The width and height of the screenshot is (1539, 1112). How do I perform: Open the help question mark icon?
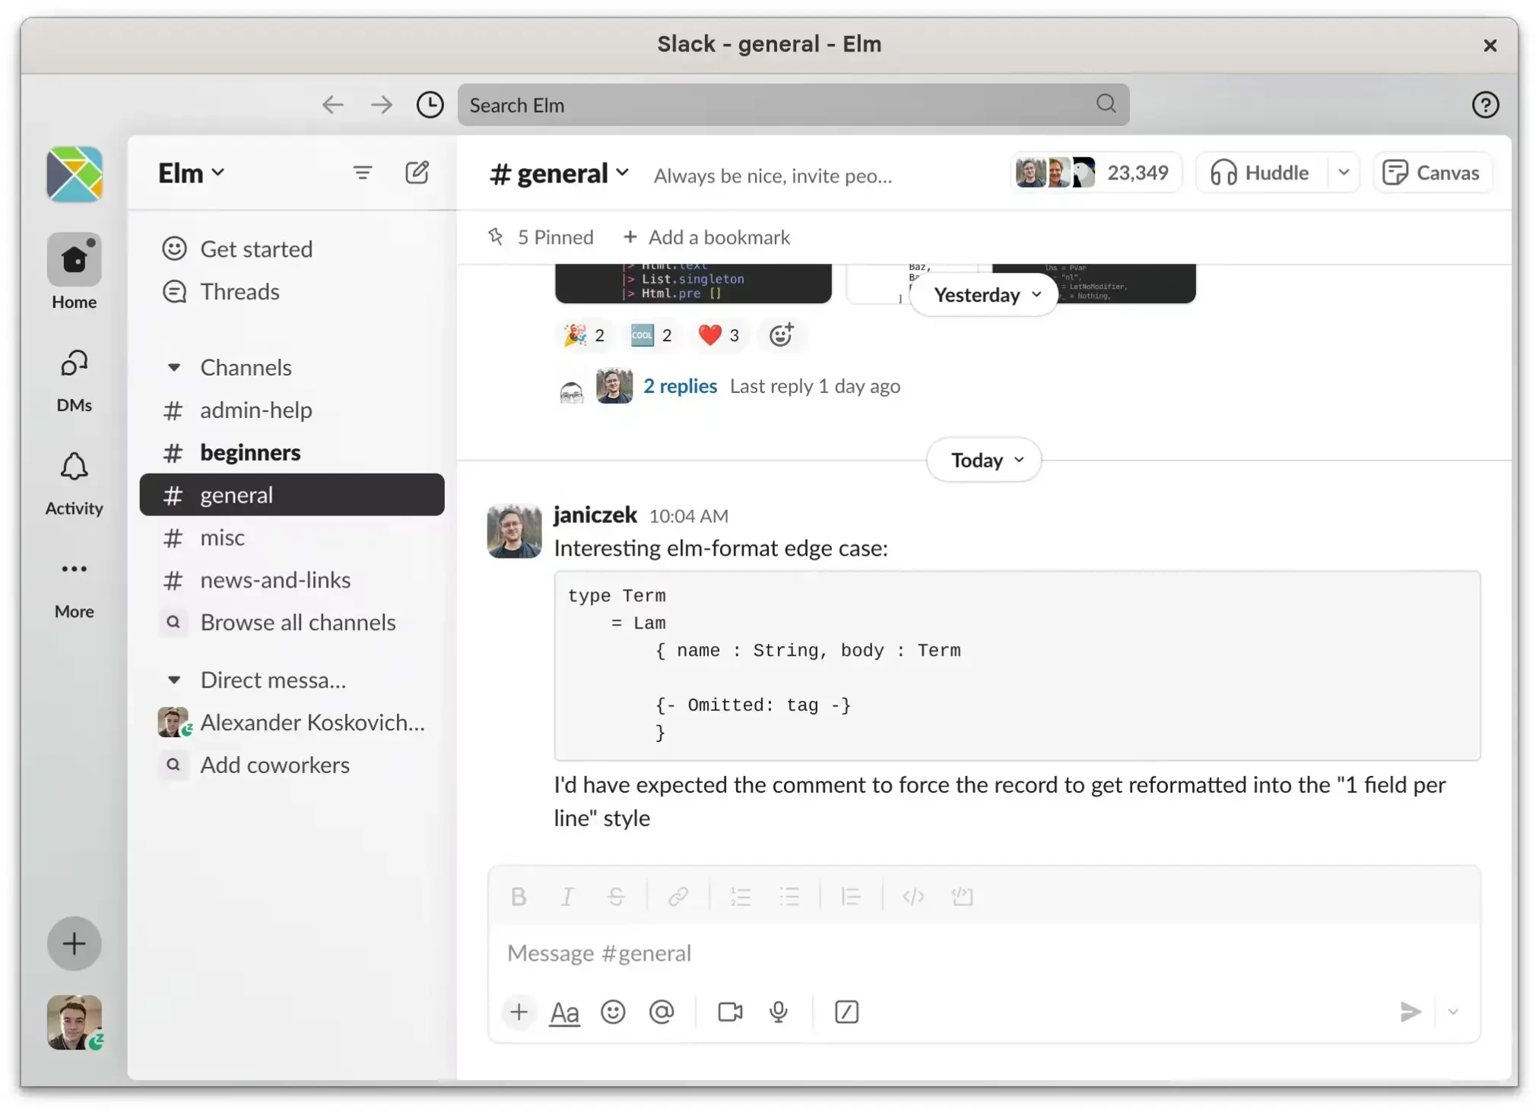[1484, 105]
